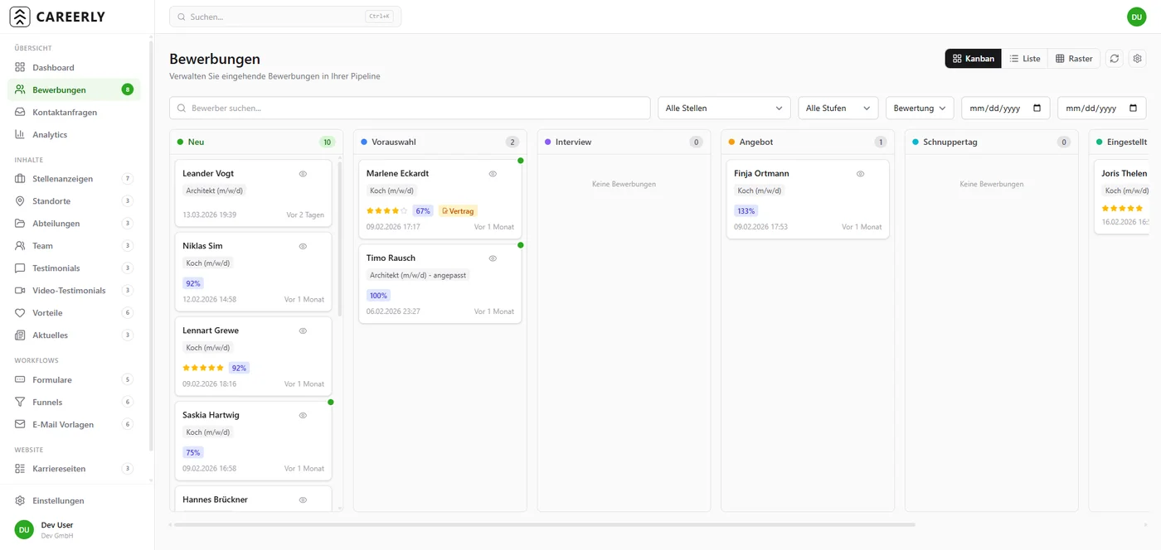Click the Careerly logo icon
The height and width of the screenshot is (550, 1161).
coord(20,17)
